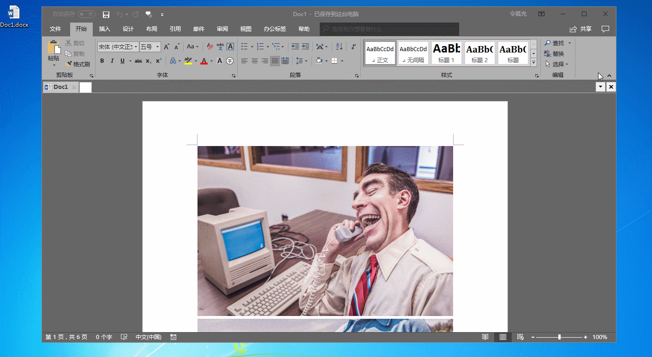Screen dimensions: 652x357
Task: Click the Copy (复制) button
Action: coord(75,53)
